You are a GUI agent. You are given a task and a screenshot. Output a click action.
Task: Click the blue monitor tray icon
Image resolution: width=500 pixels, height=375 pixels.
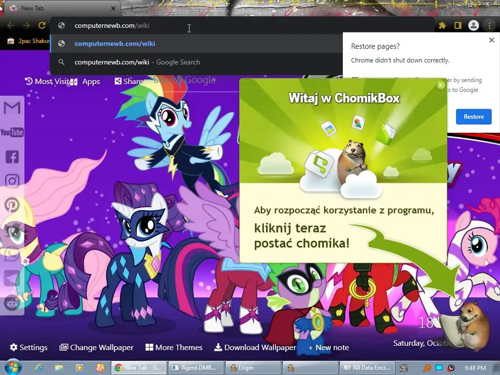(x=439, y=368)
